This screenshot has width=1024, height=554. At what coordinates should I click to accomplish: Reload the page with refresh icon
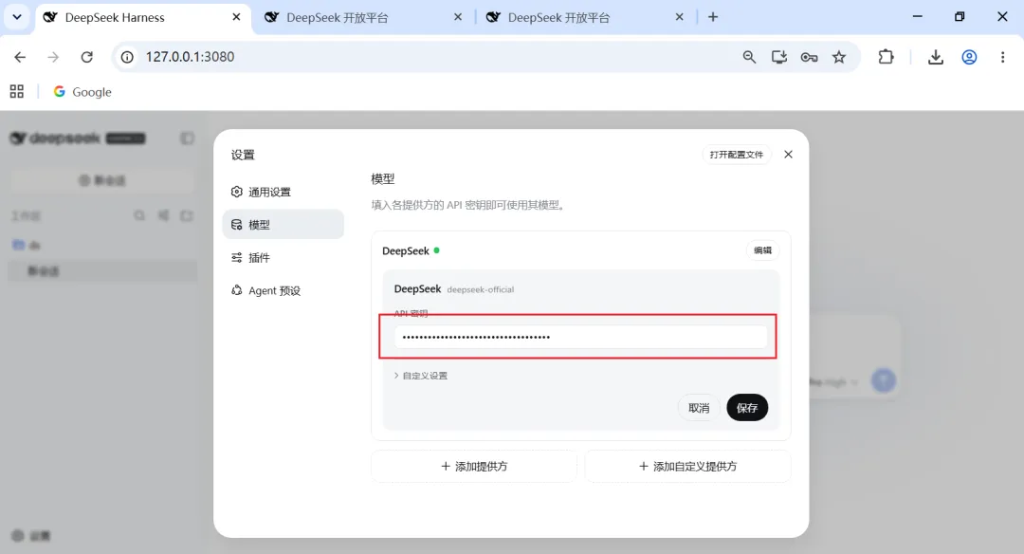click(87, 57)
